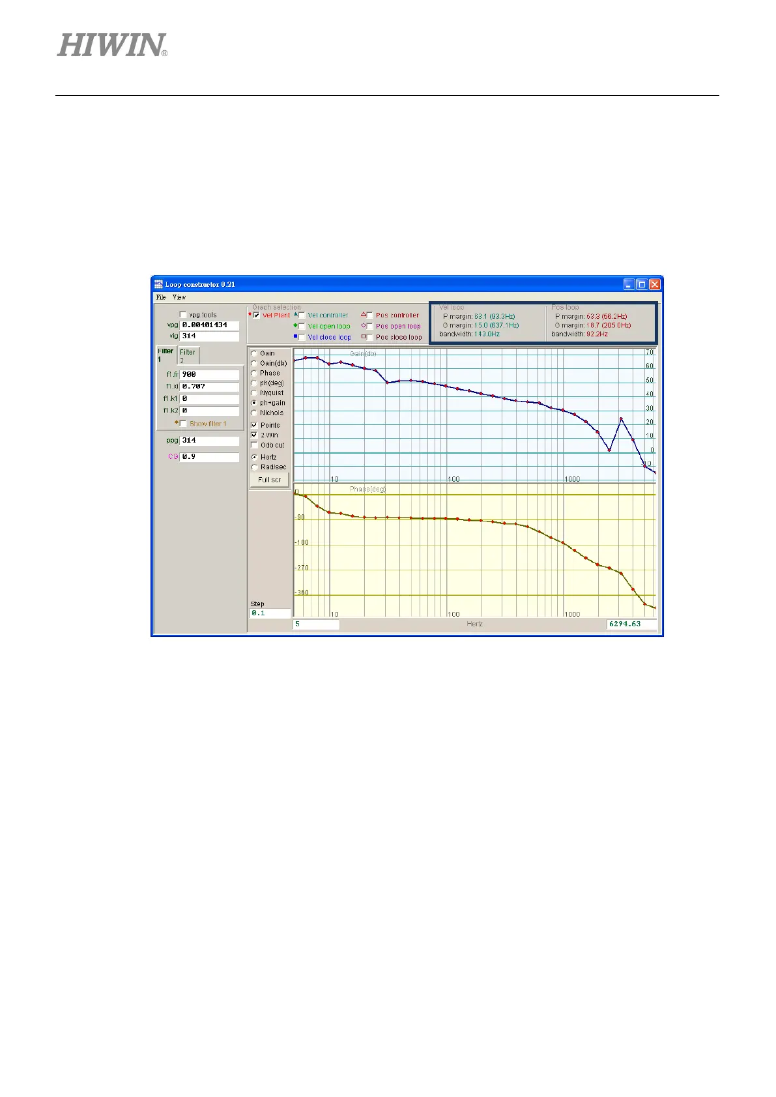Click the end frequency field showing 6294.63
The width and height of the screenshot is (776, 1097).
tap(632, 624)
